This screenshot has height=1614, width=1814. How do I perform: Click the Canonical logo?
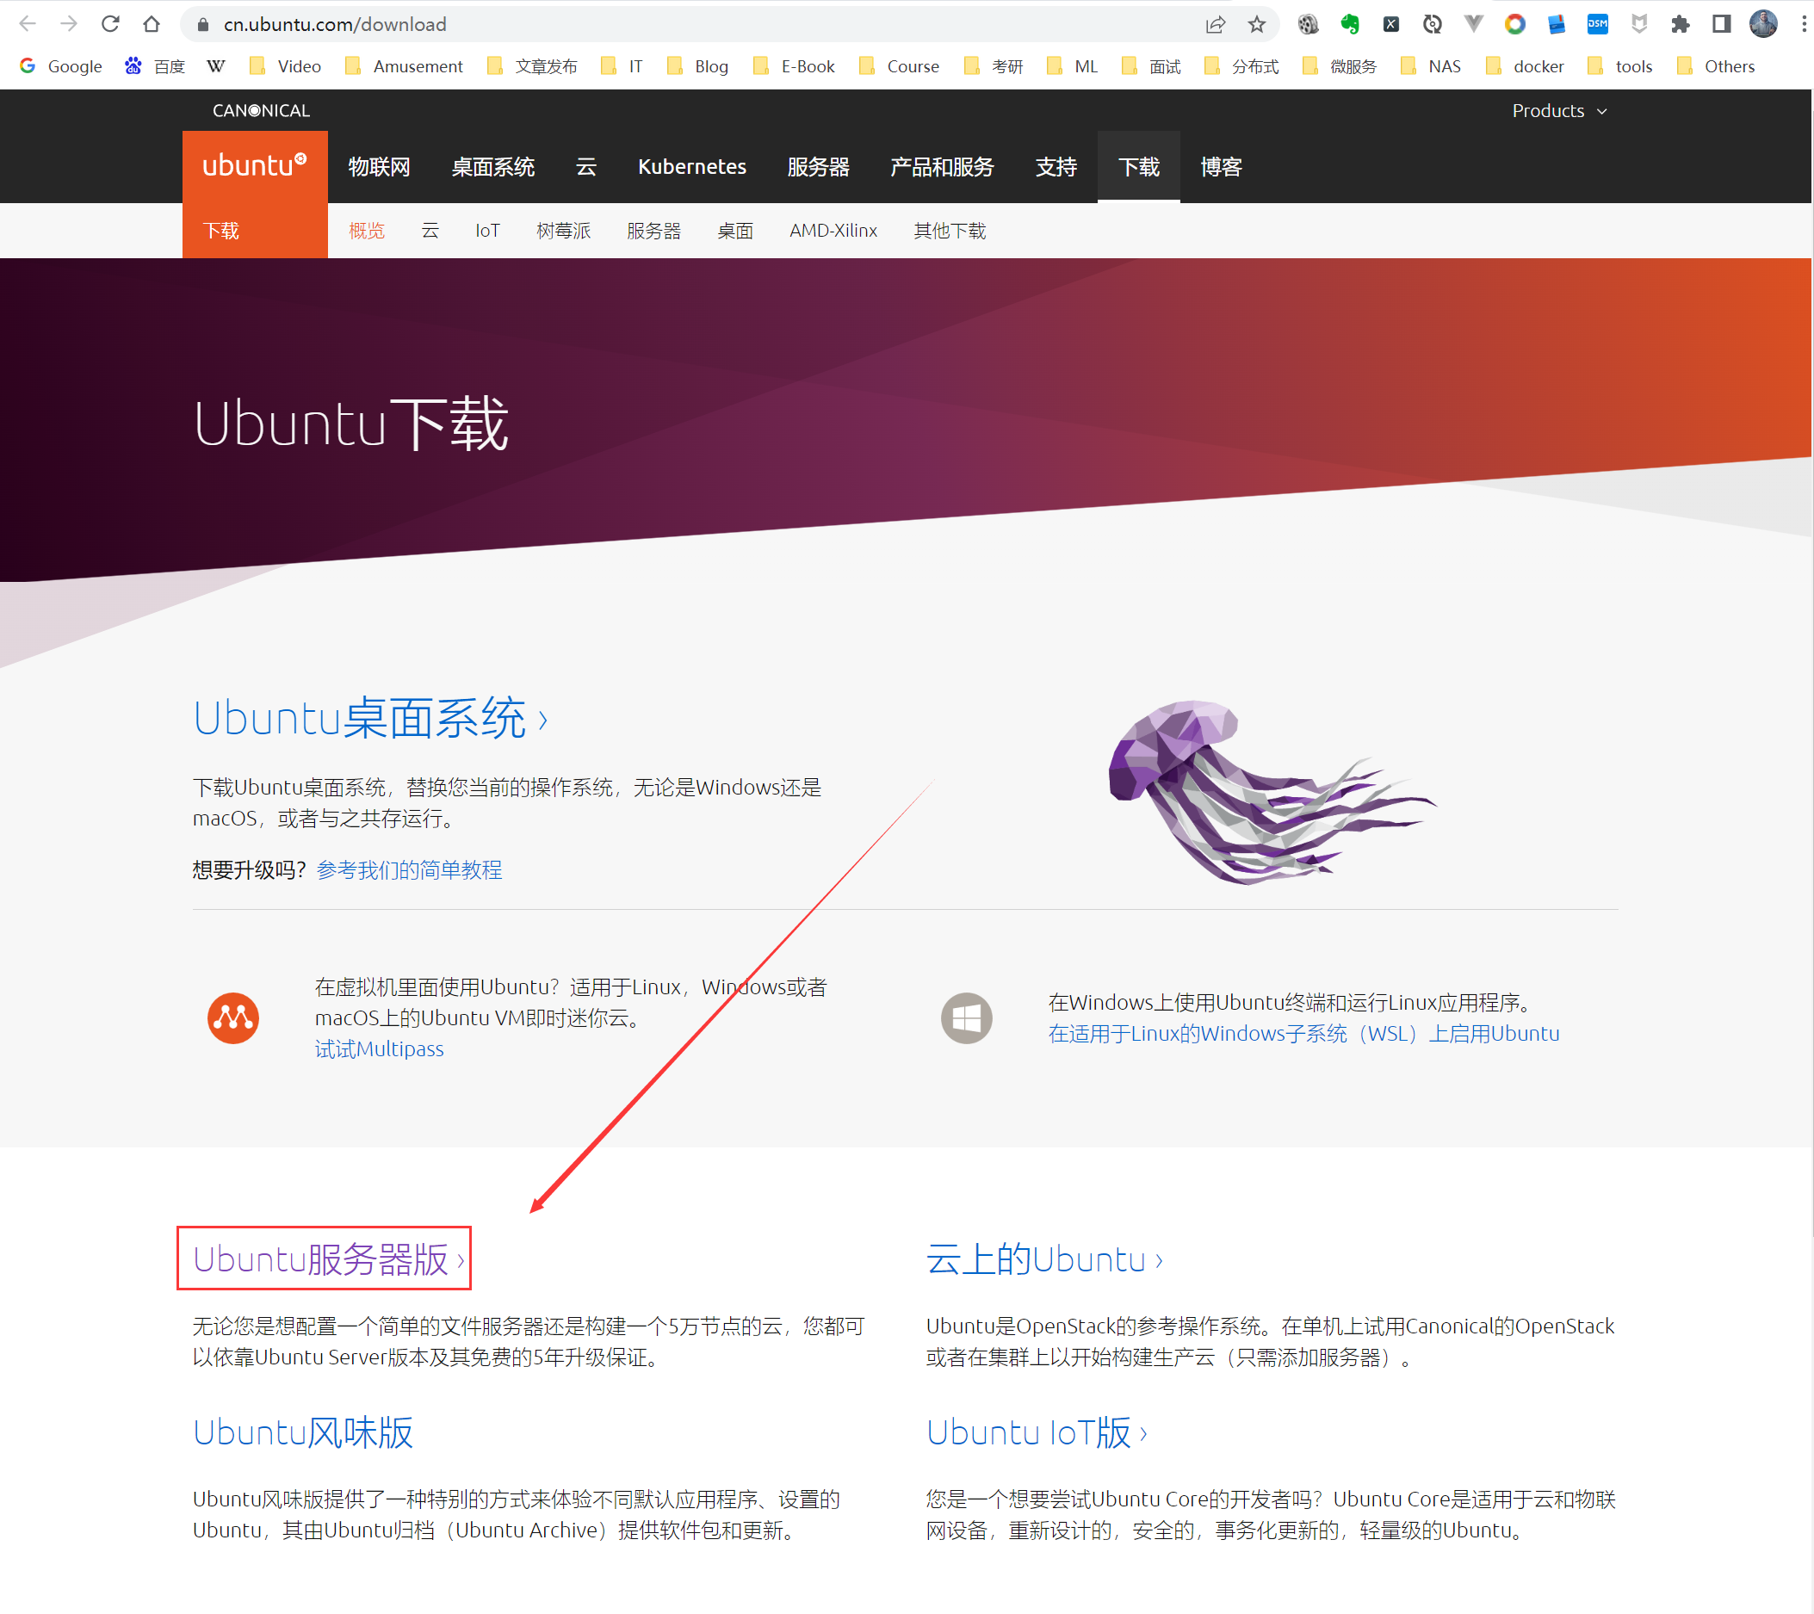tap(261, 111)
